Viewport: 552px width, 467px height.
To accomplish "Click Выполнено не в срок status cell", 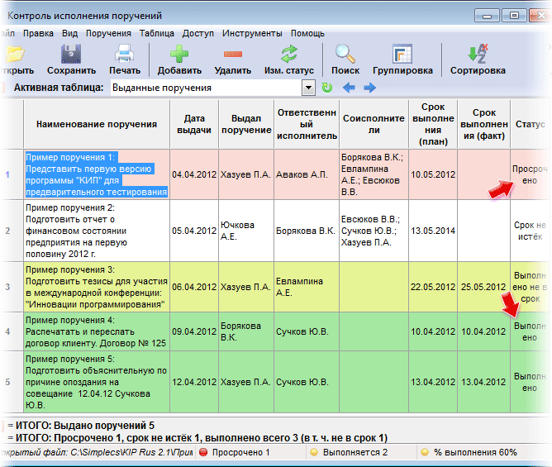I will pyautogui.click(x=531, y=287).
